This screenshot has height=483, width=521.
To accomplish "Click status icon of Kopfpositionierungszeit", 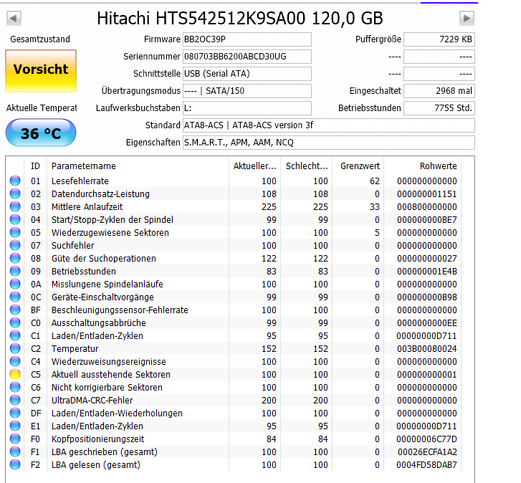I will point(15,439).
